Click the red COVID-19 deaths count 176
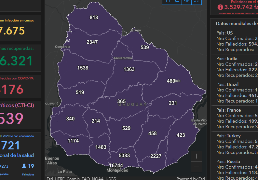The image size is (258, 180). [x=12, y=89]
